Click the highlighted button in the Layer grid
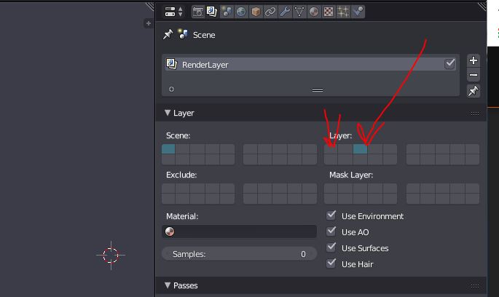499x297 pixels. (361, 149)
